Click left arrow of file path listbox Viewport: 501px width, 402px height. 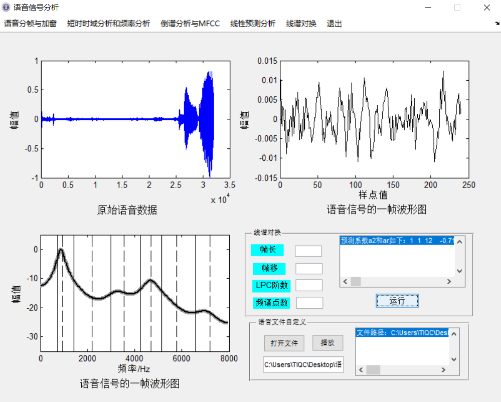pyautogui.click(x=361, y=370)
